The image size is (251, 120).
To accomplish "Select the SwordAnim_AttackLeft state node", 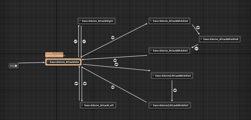I will 98,105.
